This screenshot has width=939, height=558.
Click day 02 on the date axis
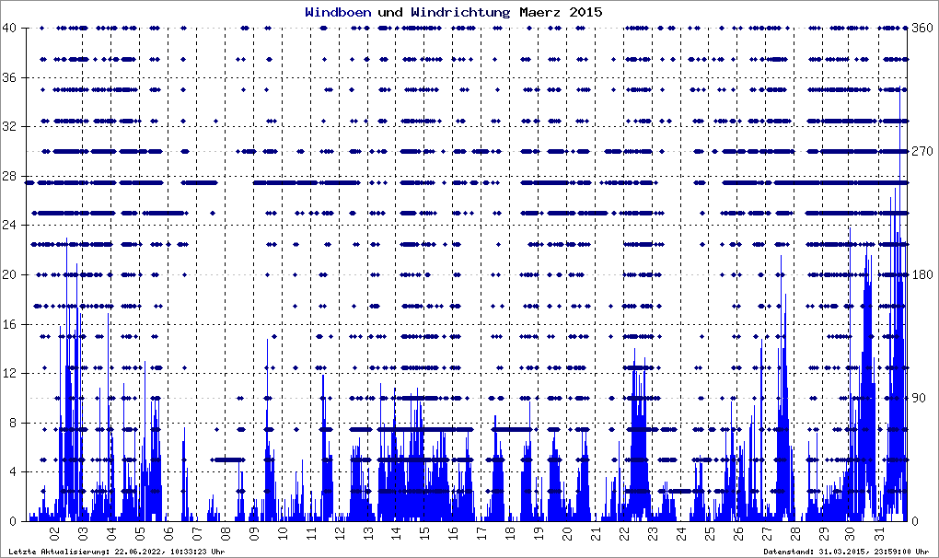54,535
